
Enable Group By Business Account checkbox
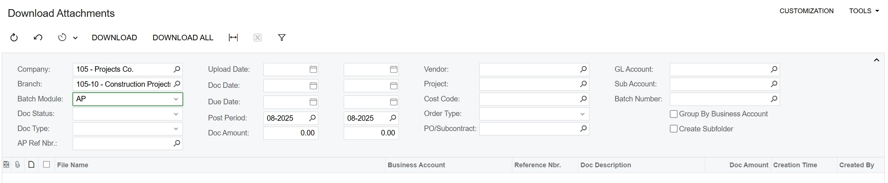pos(674,114)
